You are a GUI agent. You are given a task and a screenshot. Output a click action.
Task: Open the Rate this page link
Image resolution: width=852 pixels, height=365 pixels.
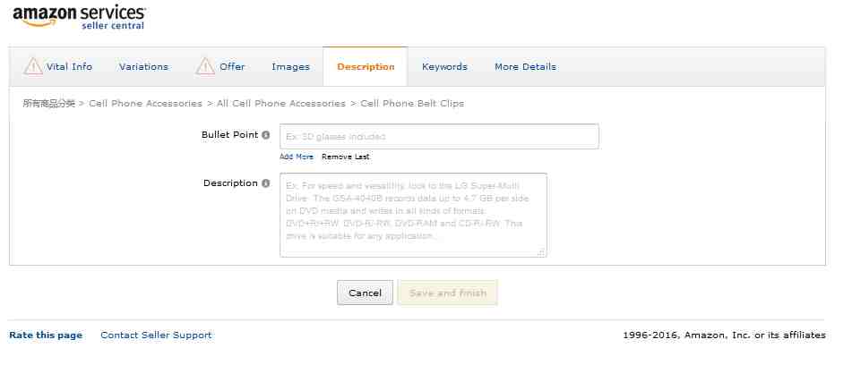pos(46,335)
